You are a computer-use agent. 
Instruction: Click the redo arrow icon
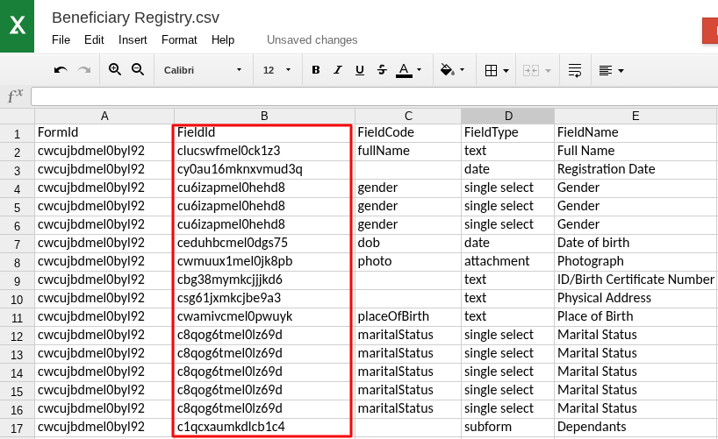point(84,70)
